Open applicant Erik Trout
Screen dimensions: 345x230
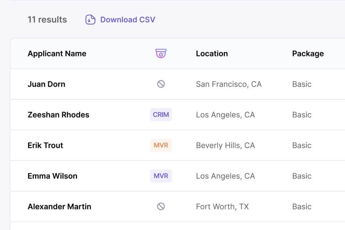point(45,145)
